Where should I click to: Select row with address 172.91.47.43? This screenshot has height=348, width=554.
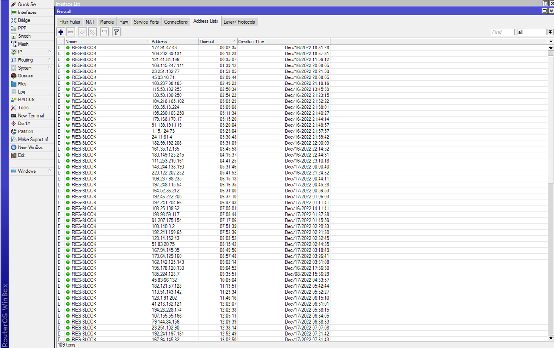click(301, 47)
